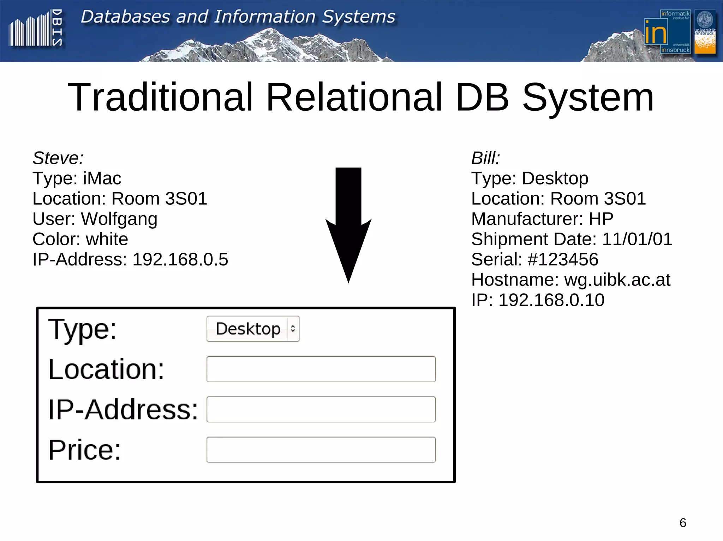Click 'User: Wolfgang' text
Image resolution: width=723 pixels, height=541 pixels.
tap(95, 219)
